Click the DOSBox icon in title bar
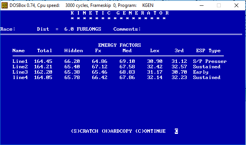The width and height of the screenshot is (246, 145). pos(4,5)
